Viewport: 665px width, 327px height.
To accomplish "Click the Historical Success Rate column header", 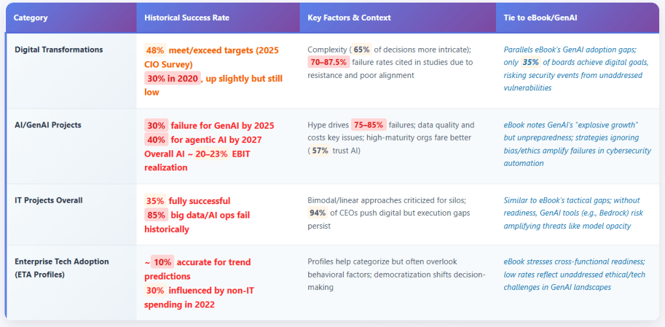I will [186, 18].
